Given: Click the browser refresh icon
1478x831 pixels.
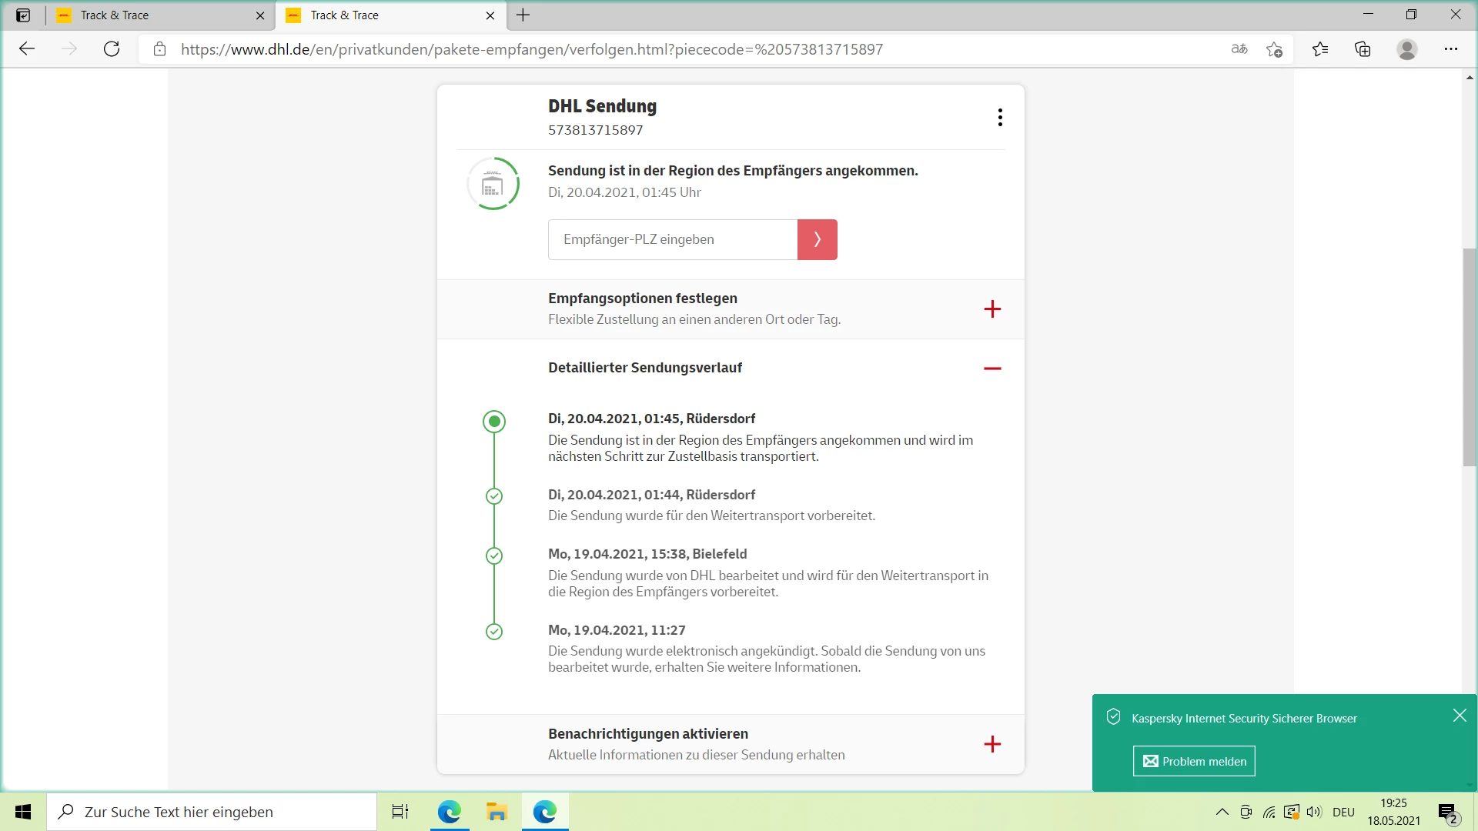Looking at the screenshot, I should tap(112, 49).
